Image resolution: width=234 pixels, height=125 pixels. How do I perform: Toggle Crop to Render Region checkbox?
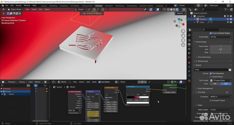coord(211,33)
